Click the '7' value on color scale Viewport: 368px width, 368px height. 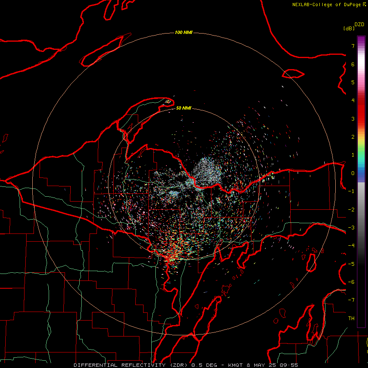353,46
